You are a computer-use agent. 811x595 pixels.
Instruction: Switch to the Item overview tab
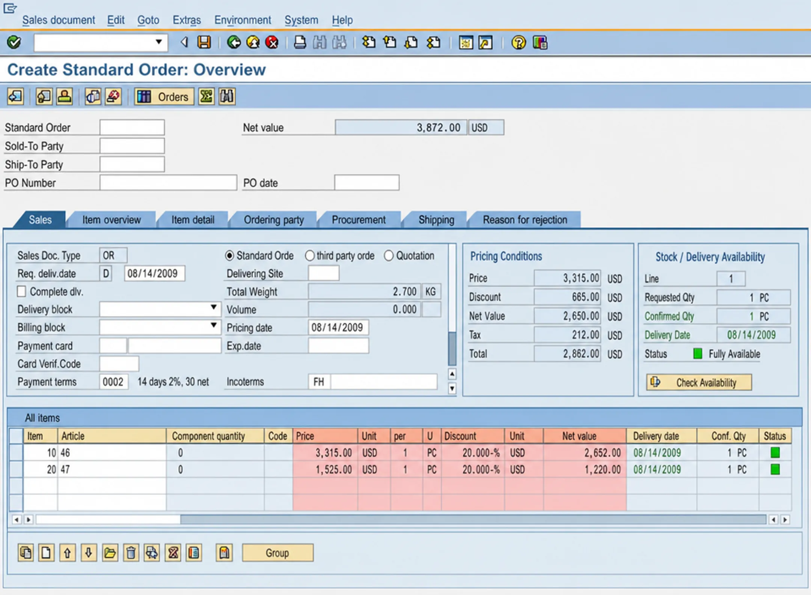(112, 220)
